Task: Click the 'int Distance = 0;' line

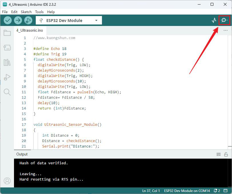Action: click(61, 135)
